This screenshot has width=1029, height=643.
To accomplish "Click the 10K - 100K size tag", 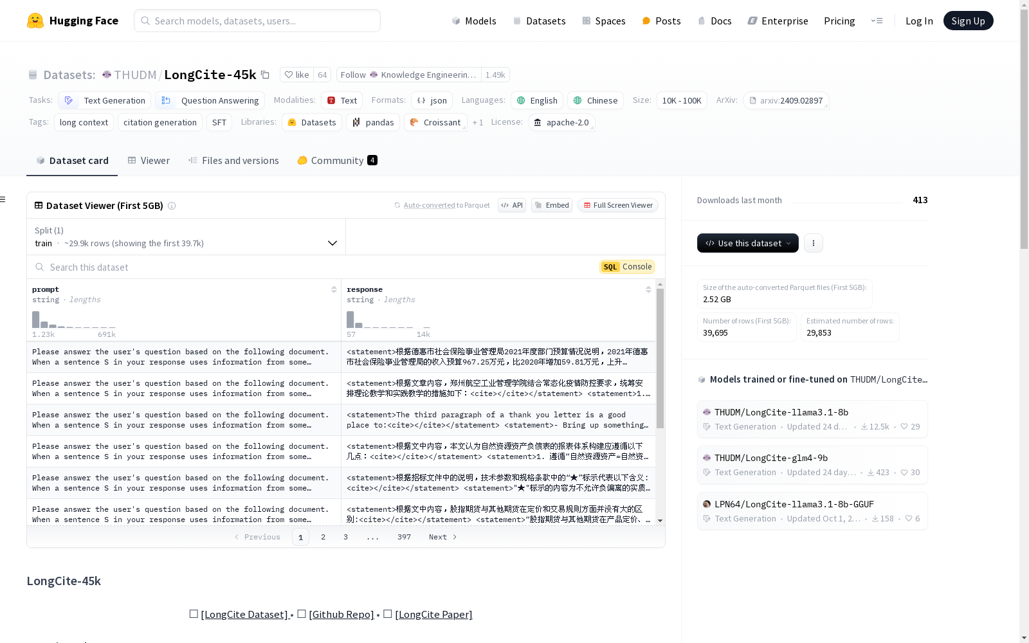I will point(682,100).
